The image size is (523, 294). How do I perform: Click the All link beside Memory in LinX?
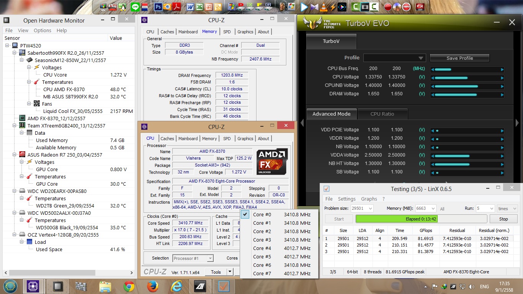tap(442, 209)
